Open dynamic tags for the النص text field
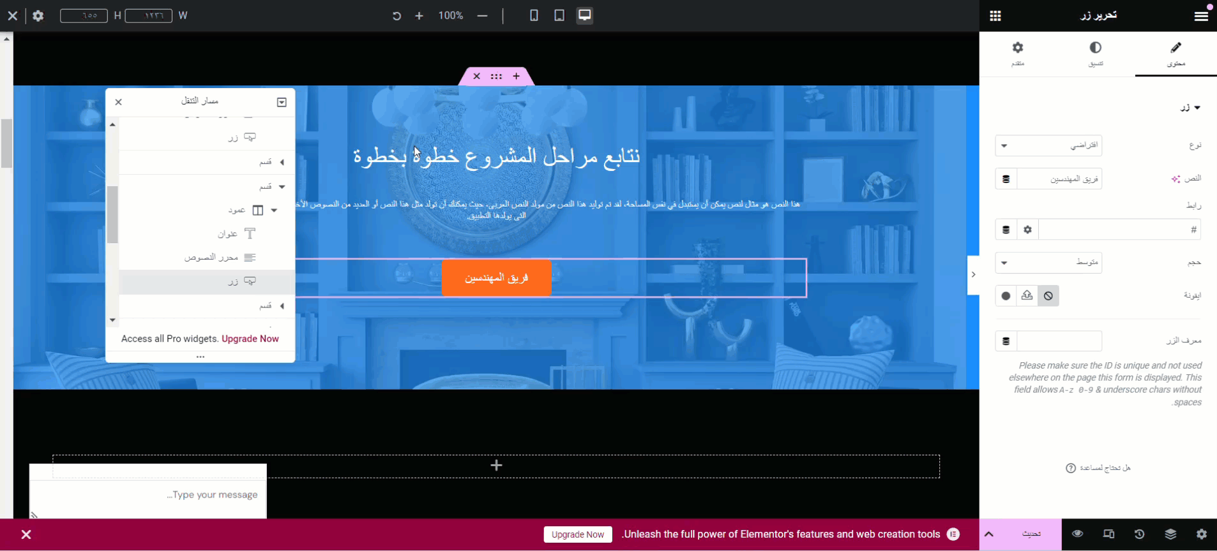 [1006, 179]
